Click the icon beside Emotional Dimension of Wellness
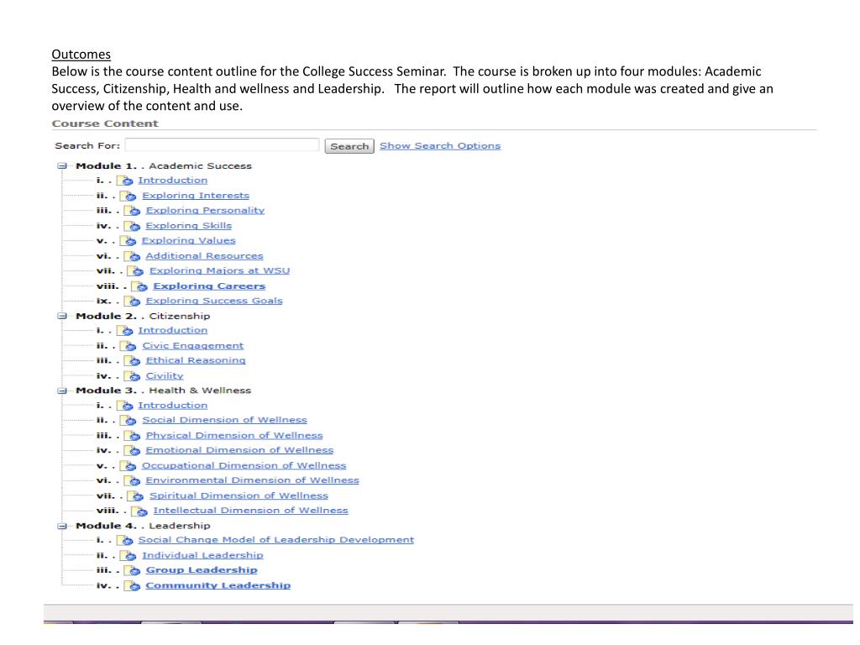The width and height of the screenshot is (860, 645). pos(132,451)
